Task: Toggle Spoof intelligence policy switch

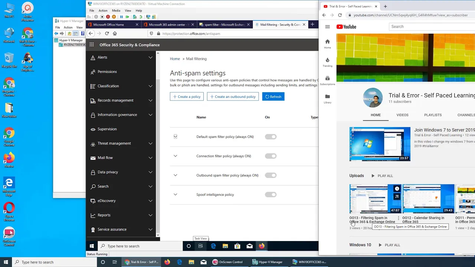Action: (271, 195)
